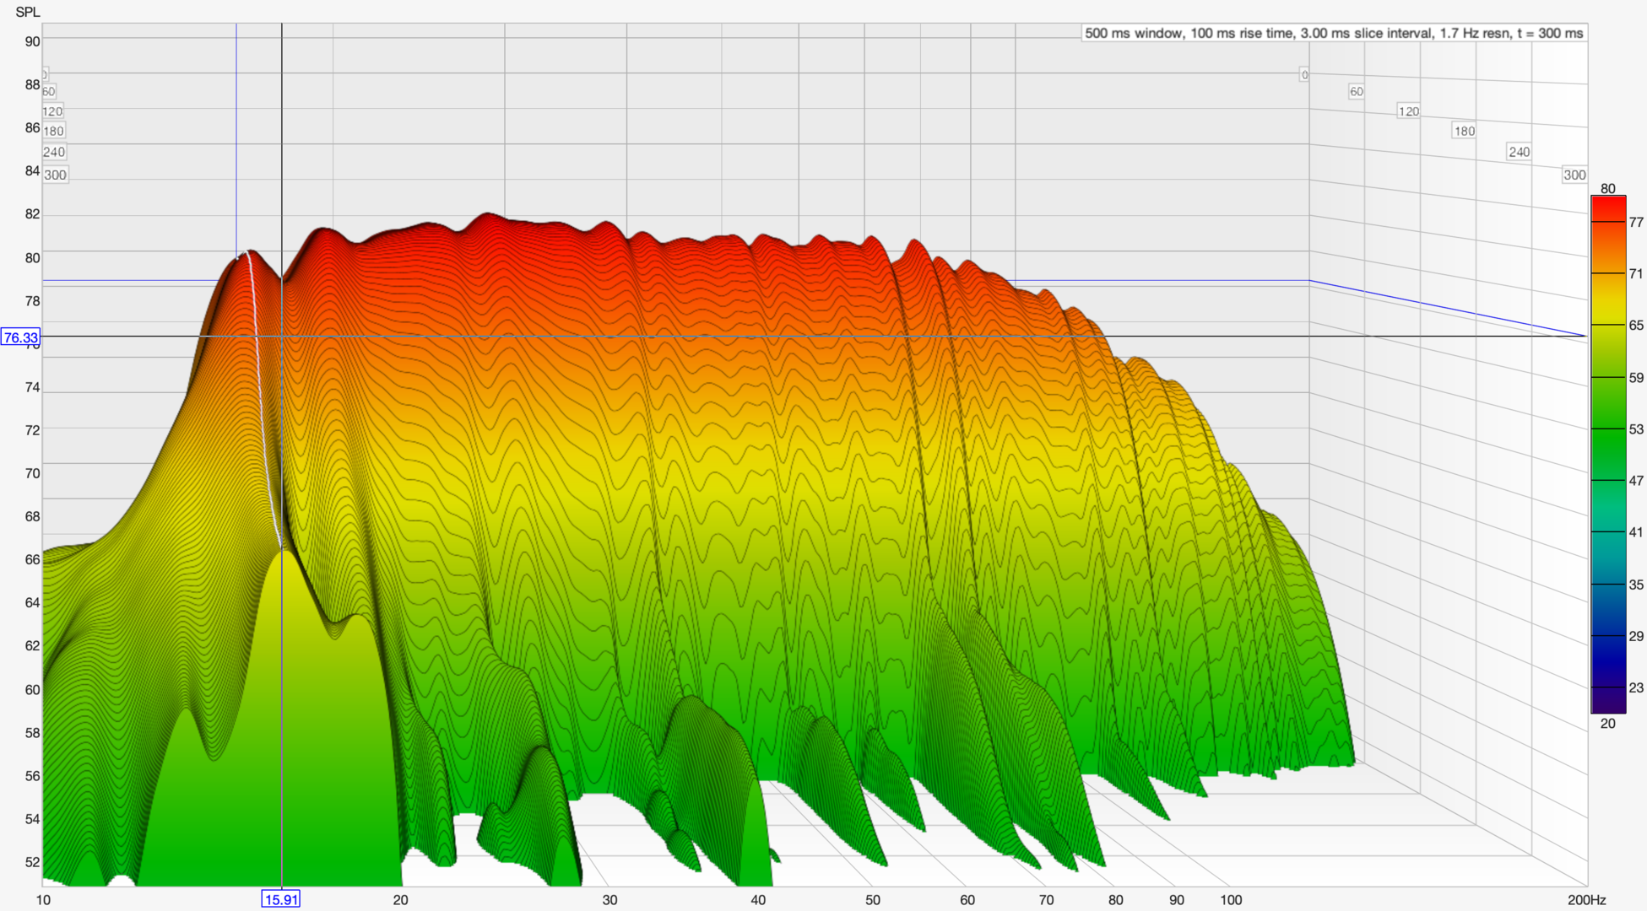
Task: Click the 300 time label on left side
Action: (55, 175)
